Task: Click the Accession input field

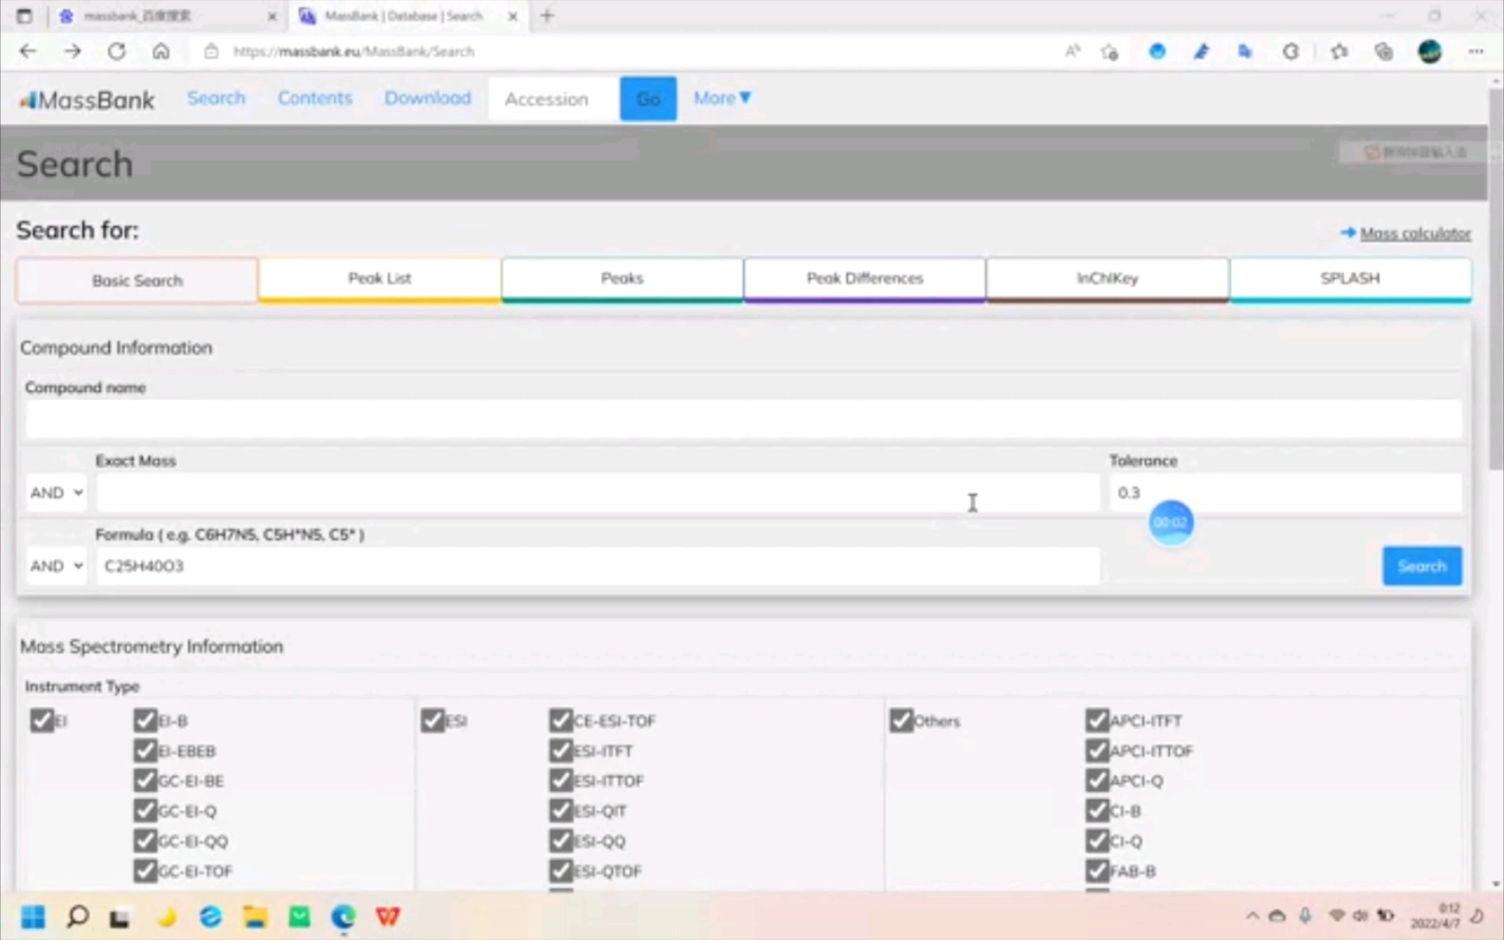Action: point(554,99)
